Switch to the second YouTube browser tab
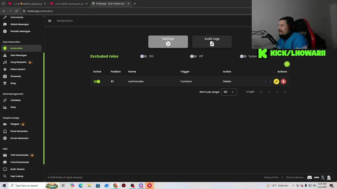The height and width of the screenshot is (189, 337). click(69, 4)
